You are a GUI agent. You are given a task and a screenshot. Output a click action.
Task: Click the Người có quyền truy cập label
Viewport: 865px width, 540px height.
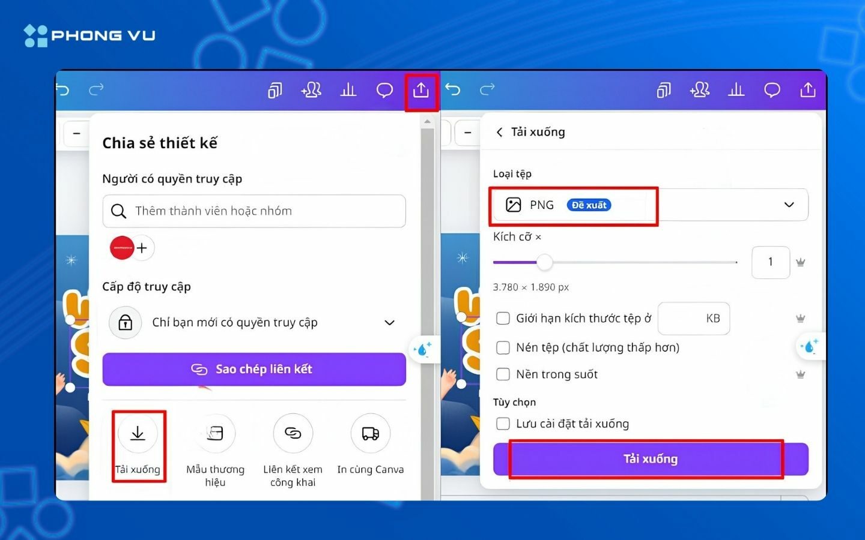[x=172, y=179]
